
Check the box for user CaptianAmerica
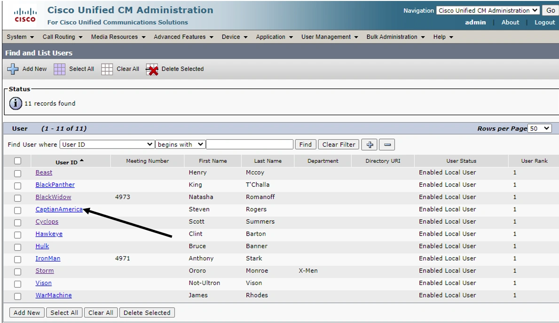(x=17, y=210)
